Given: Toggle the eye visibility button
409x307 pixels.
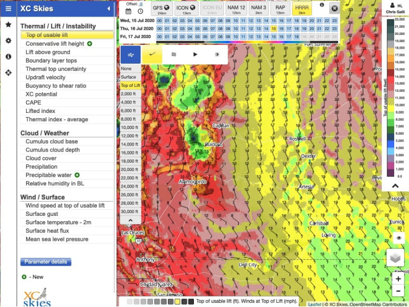Looking at the screenshot, I should (398, 238).
